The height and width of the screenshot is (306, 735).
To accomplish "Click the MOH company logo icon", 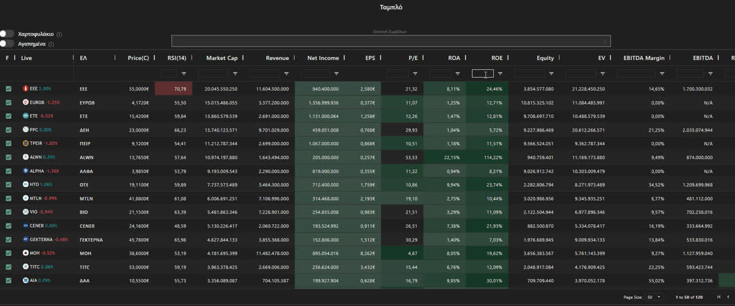I will tap(25, 252).
